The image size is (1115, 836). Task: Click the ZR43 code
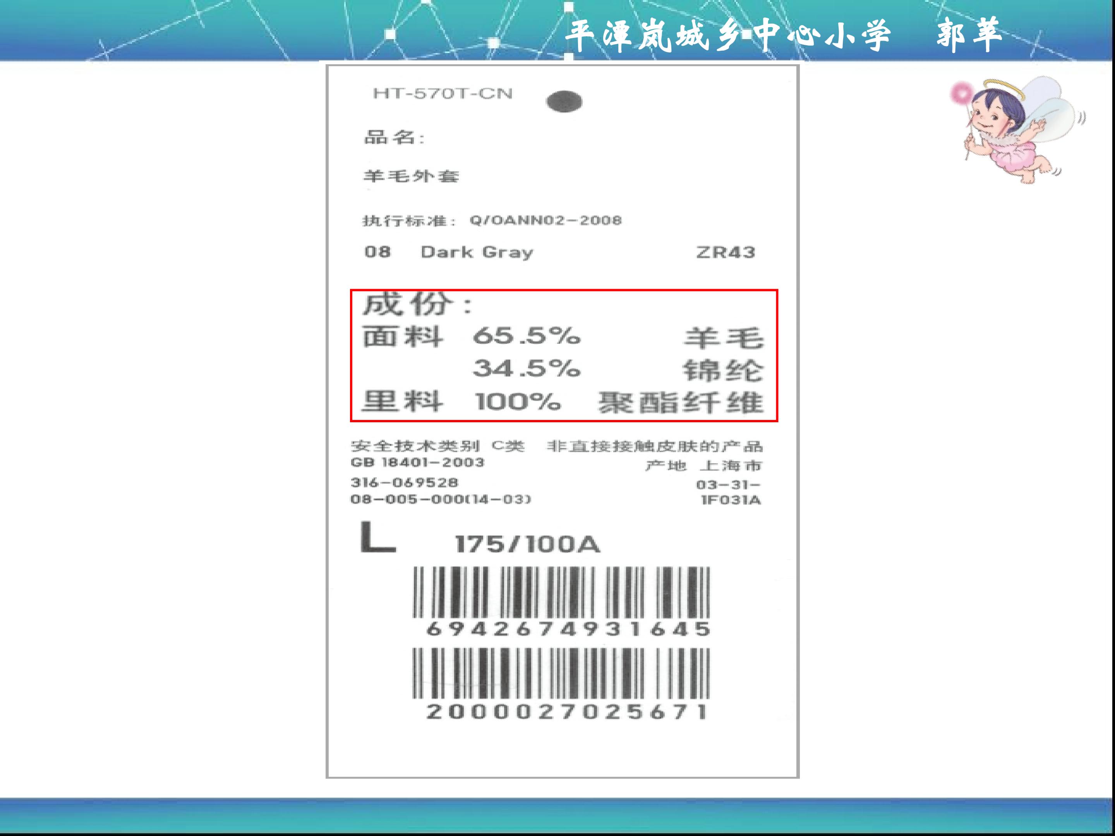coord(726,252)
